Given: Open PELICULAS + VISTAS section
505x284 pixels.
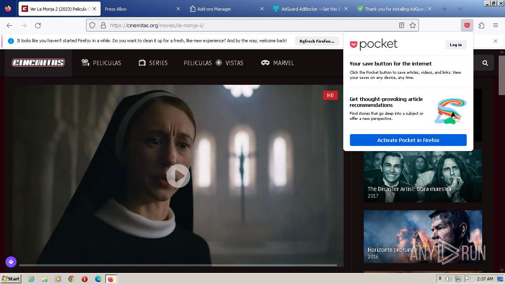Looking at the screenshot, I should tap(213, 63).
